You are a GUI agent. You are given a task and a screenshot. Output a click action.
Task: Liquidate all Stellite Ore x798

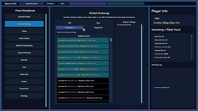coord(83,69)
